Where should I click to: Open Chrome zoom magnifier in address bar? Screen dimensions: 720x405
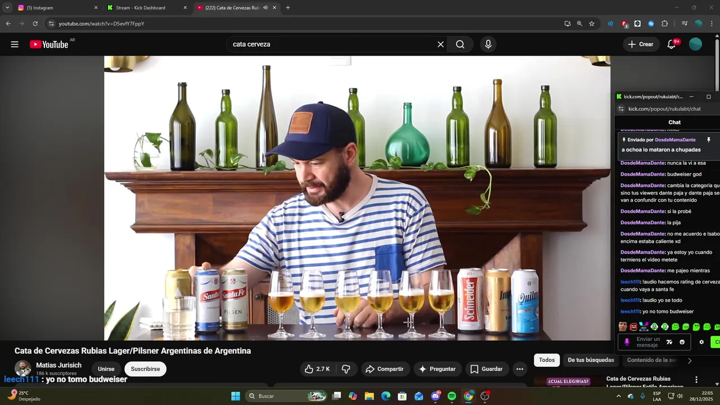(579, 24)
